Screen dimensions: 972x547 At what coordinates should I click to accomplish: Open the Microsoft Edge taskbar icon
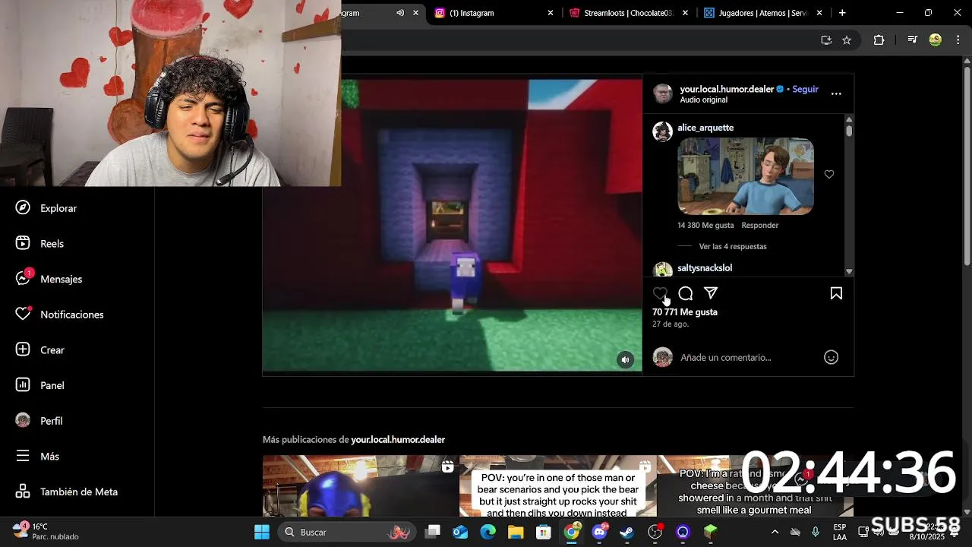coord(488,532)
